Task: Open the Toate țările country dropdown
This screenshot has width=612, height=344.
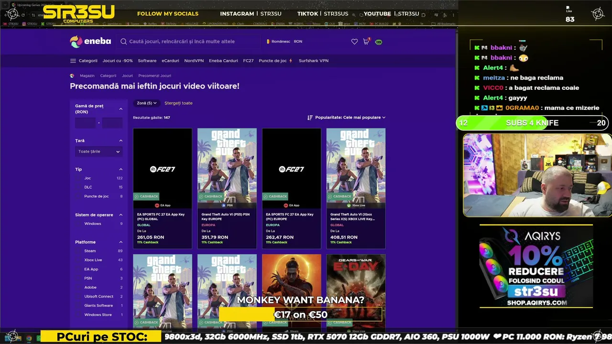Action: coord(98,151)
